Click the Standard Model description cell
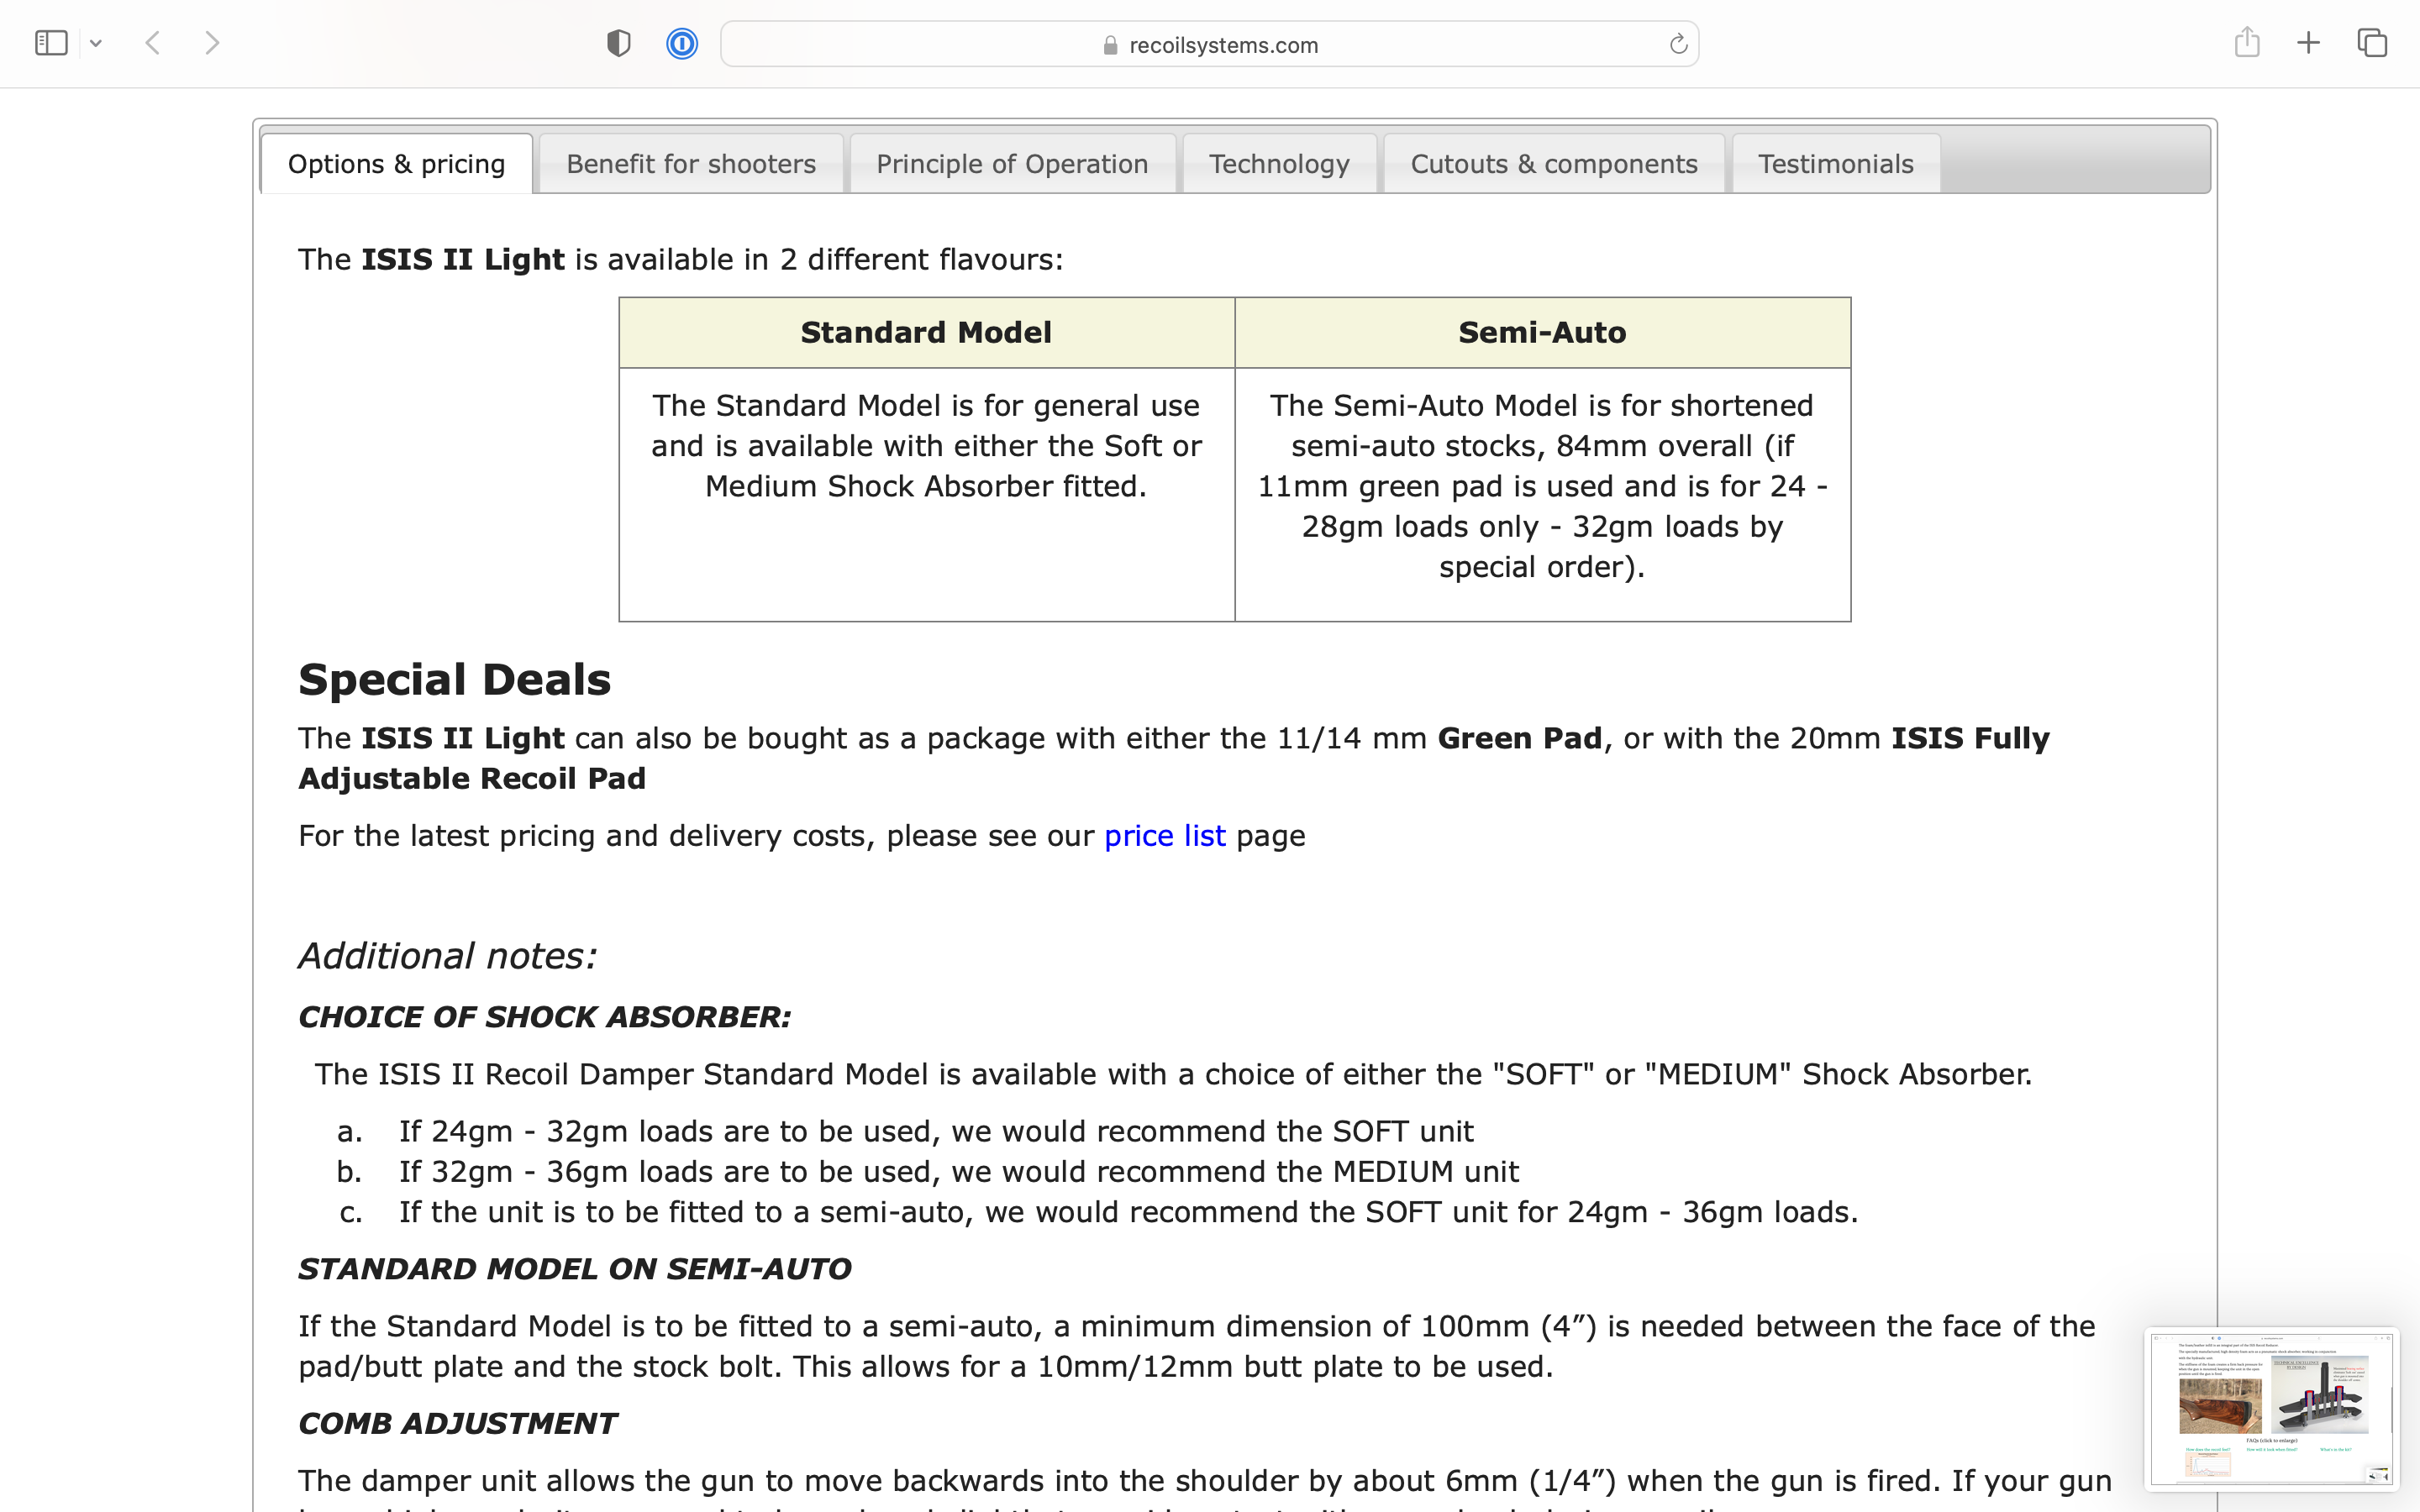The image size is (2420, 1512). (926, 495)
